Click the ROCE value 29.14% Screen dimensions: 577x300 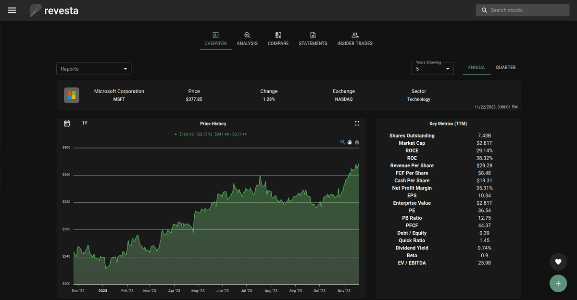point(484,150)
